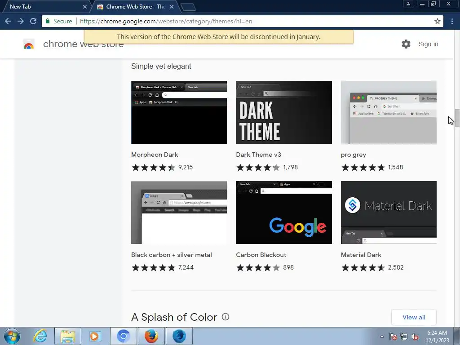Open the Carbon Blackout theme thumbnail

click(x=284, y=212)
